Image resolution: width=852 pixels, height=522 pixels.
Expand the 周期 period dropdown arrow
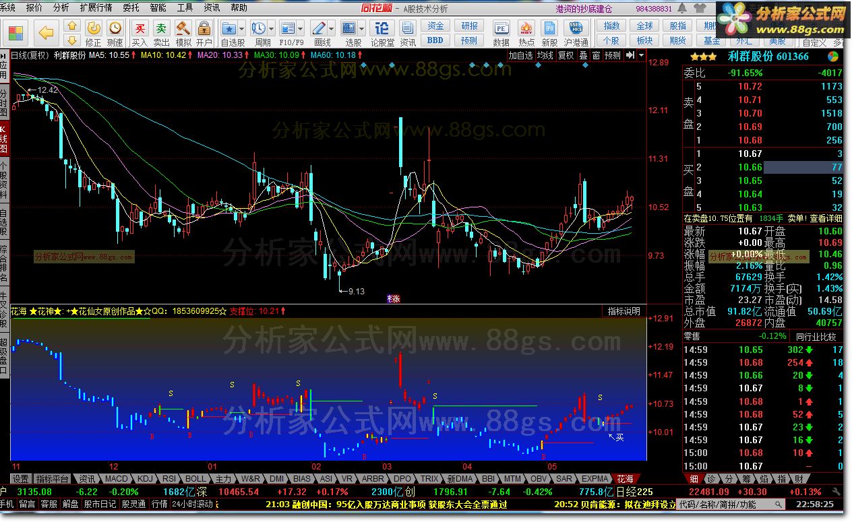272,28
